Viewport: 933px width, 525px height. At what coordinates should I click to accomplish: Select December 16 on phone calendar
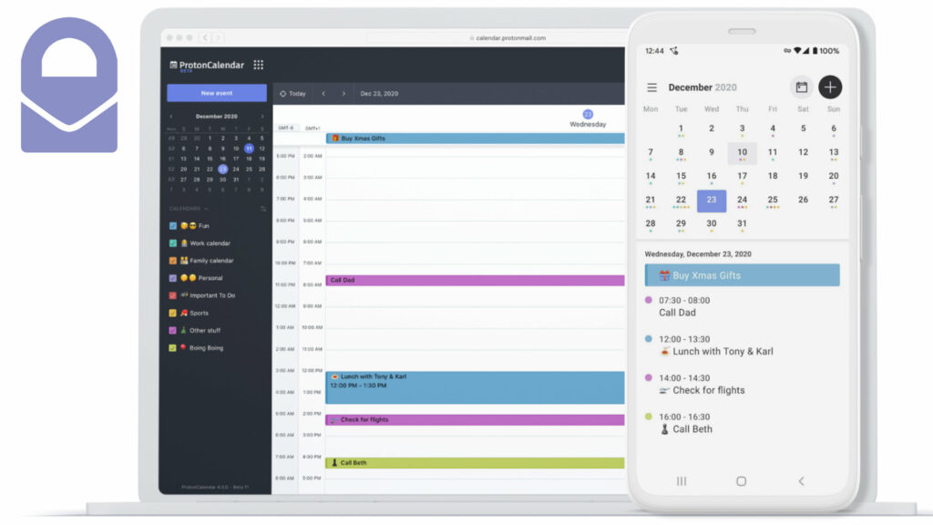tap(712, 177)
